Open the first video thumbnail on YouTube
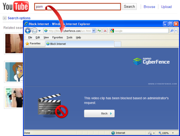This screenshot has width=180, height=136. tap(14, 43)
